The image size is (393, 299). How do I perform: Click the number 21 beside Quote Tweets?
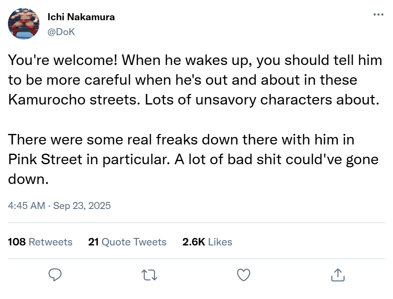tap(93, 241)
